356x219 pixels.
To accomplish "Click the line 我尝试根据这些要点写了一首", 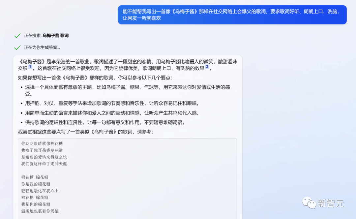I will pyautogui.click(x=85, y=132).
